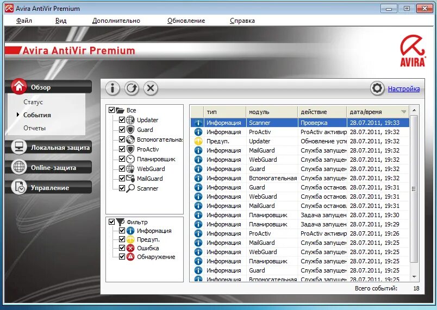Image resolution: width=437 pixels, height=310 pixels.
Task: Click the events list scrollbar thumb
Action: tap(414, 189)
